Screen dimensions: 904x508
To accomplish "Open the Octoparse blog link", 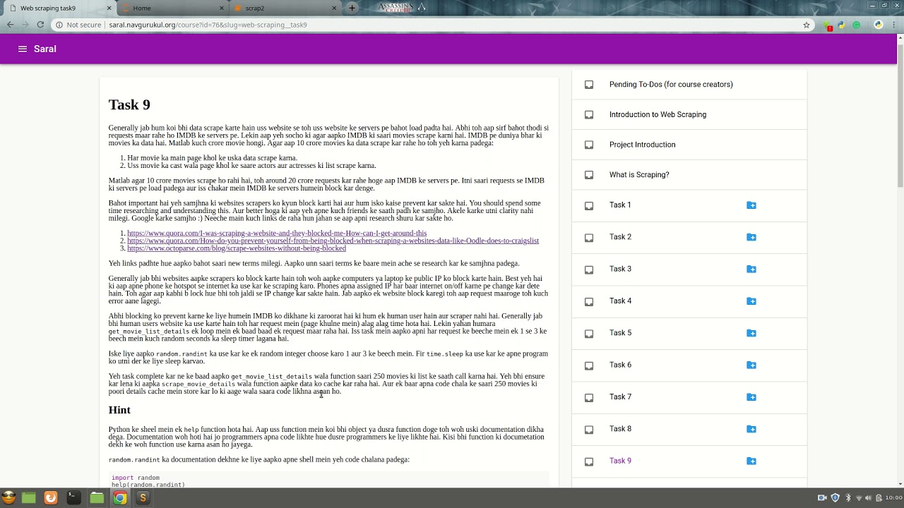I will click(x=237, y=248).
